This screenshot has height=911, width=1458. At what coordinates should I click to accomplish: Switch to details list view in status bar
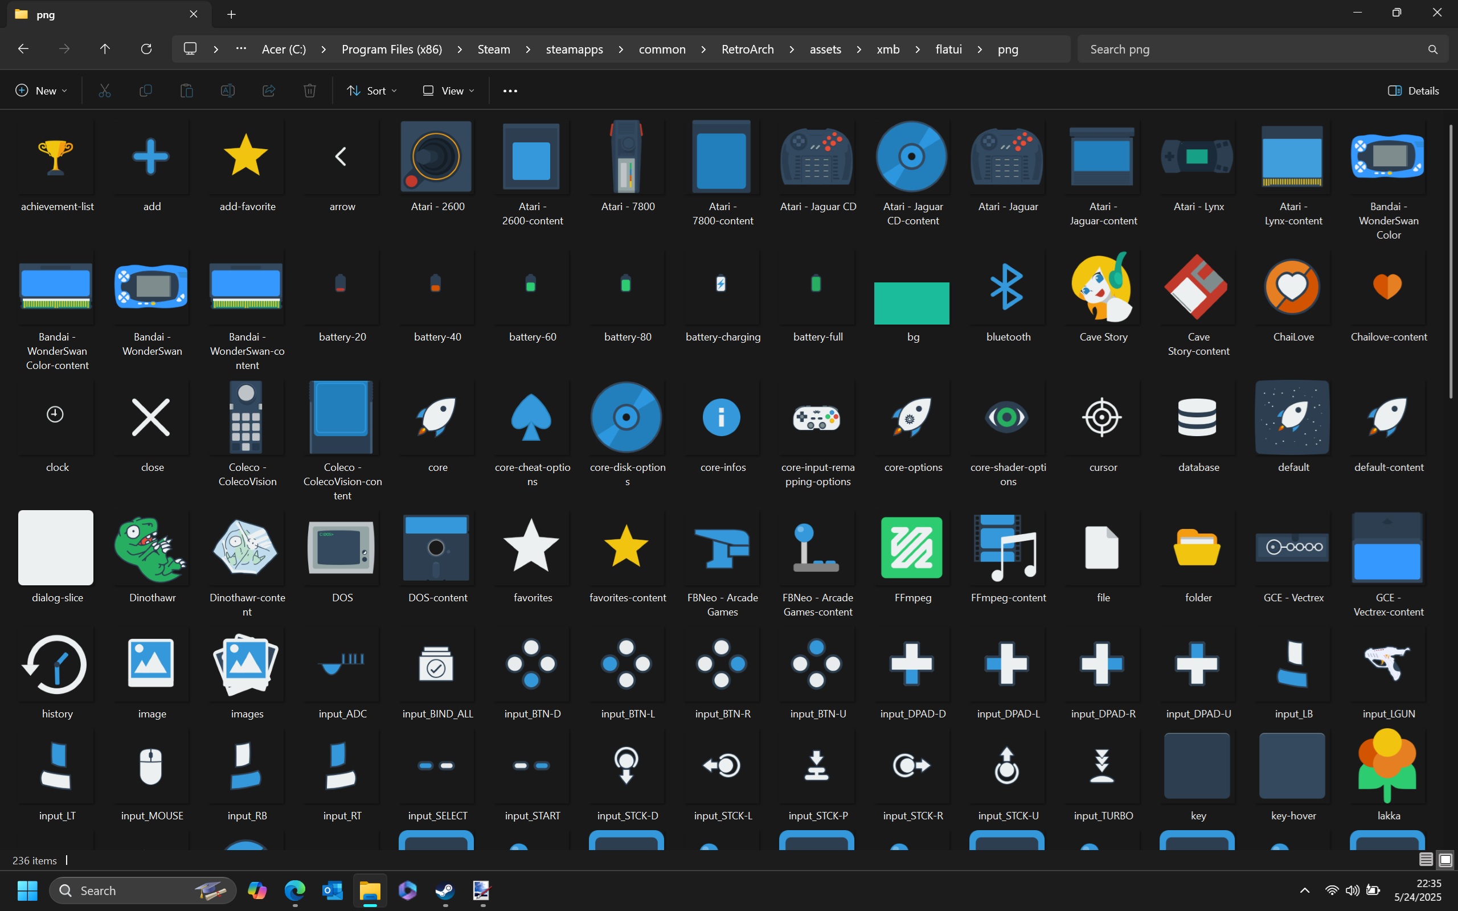[1426, 860]
